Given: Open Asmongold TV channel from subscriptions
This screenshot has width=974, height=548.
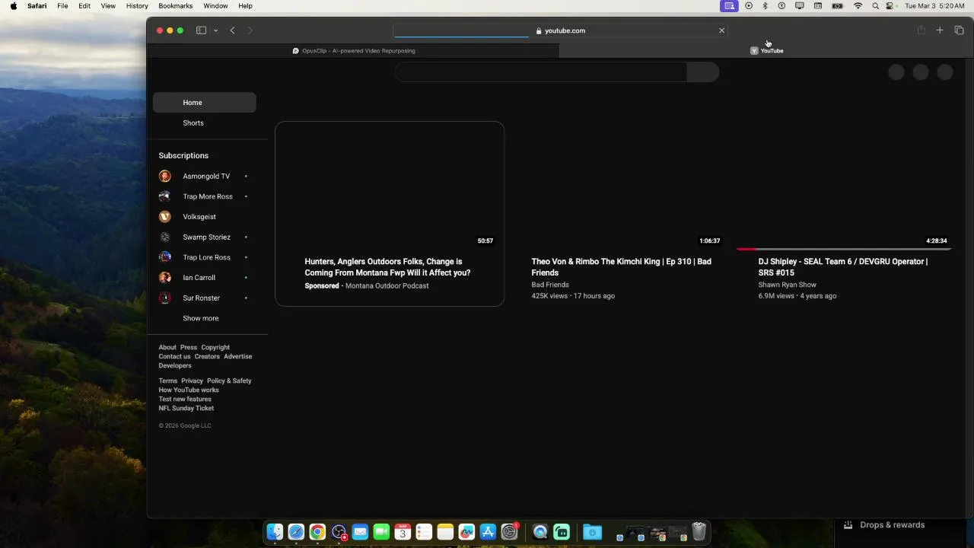Looking at the screenshot, I should point(204,176).
